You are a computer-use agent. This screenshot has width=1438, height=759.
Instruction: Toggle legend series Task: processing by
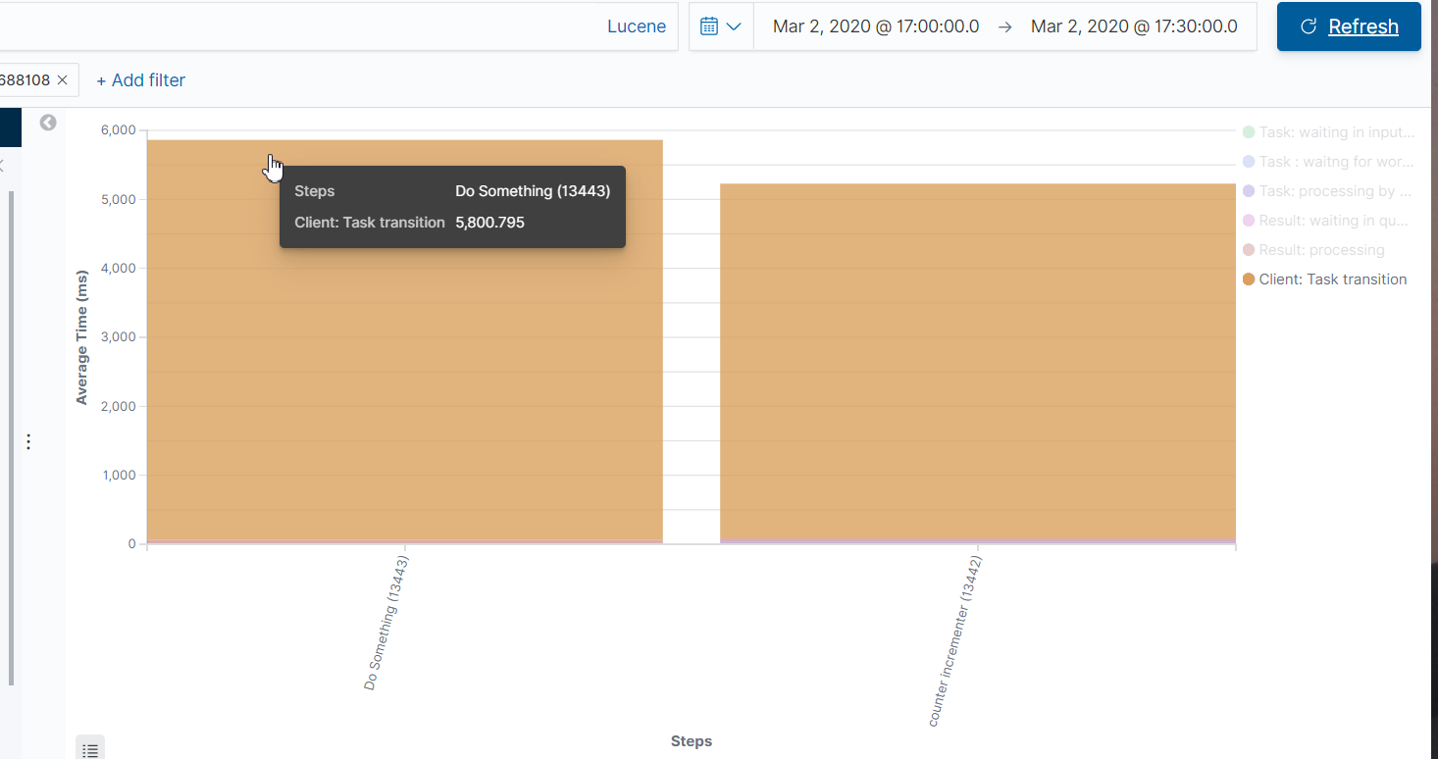tap(1335, 191)
